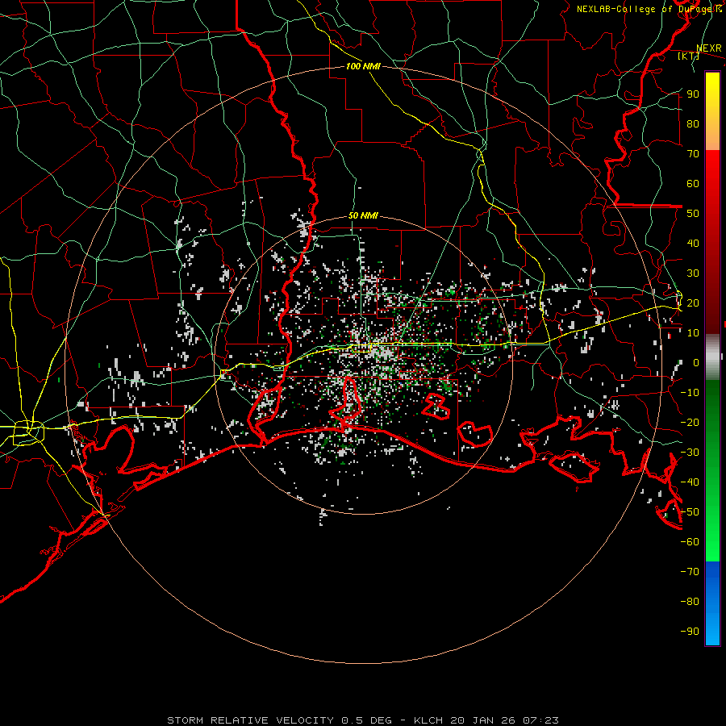Click the "50 NMI" range ring label

pyautogui.click(x=363, y=215)
